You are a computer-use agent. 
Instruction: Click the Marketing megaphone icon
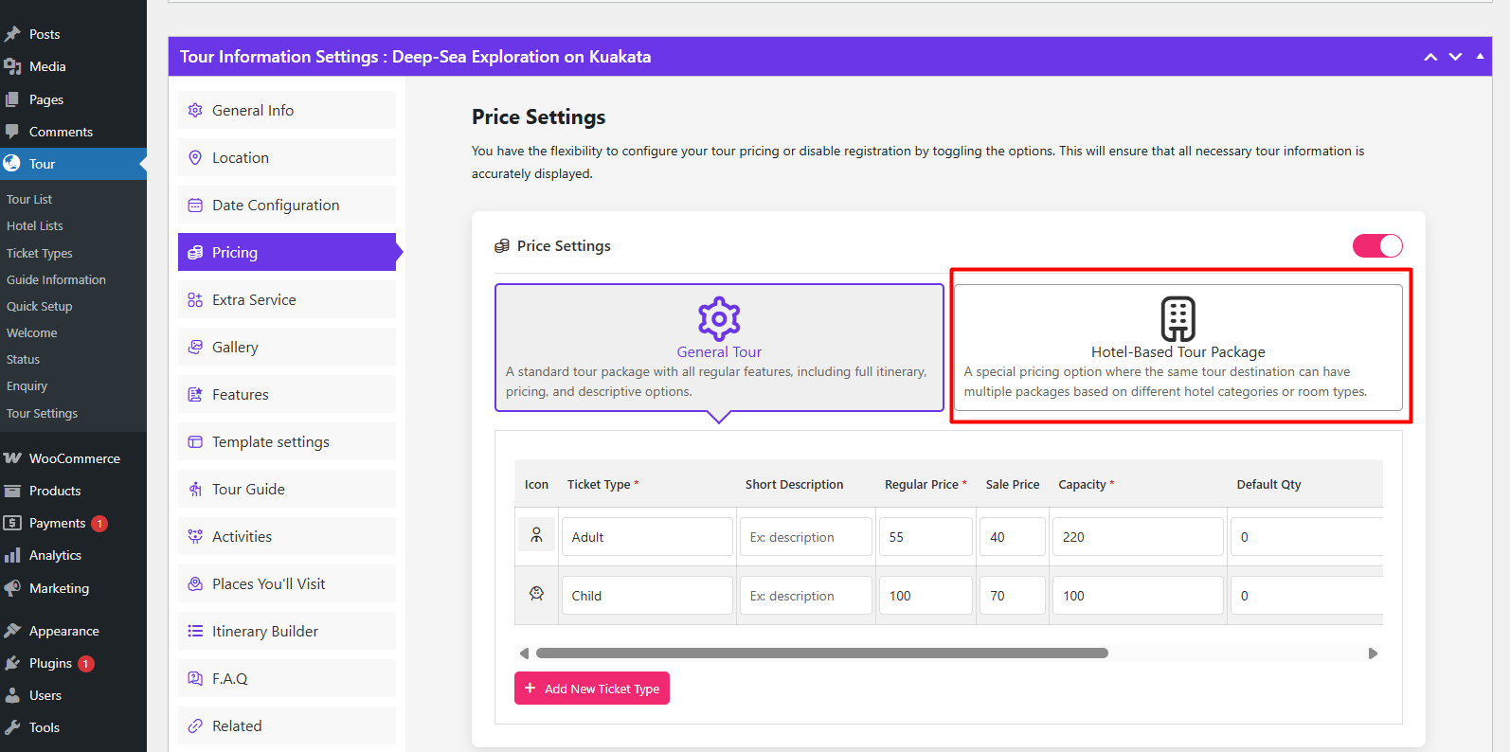click(12, 588)
